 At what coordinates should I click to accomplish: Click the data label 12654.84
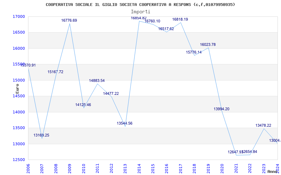249,152
